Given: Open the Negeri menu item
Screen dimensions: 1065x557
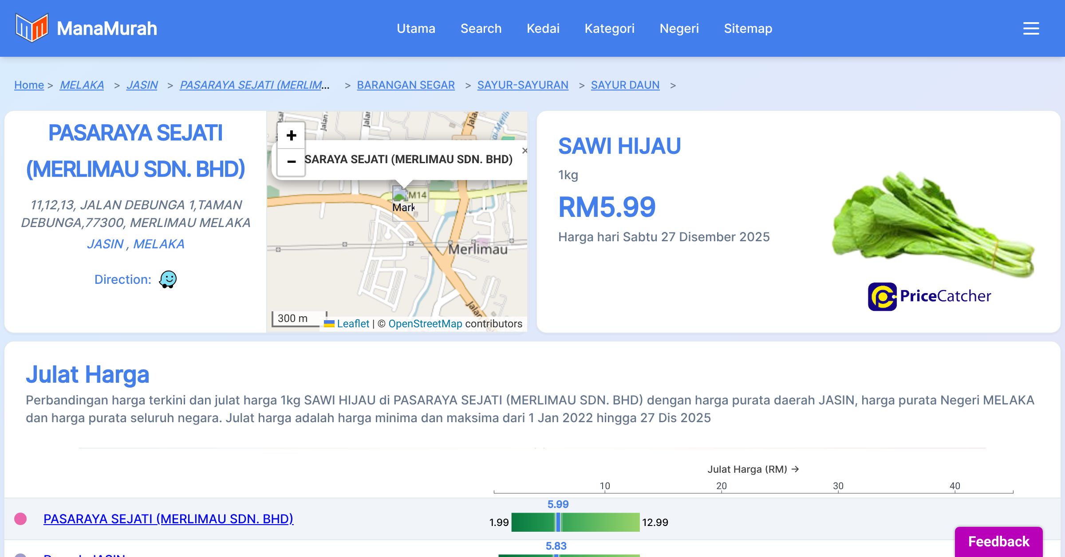Looking at the screenshot, I should pos(679,28).
